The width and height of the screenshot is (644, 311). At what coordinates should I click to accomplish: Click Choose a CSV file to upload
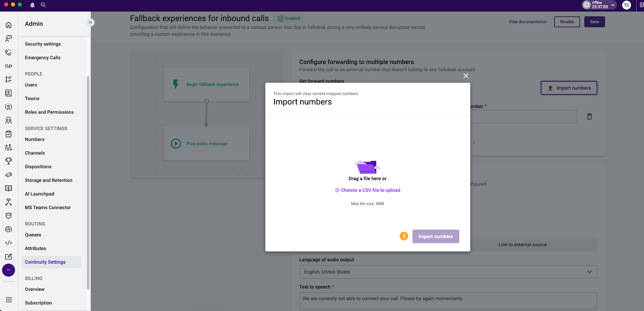[370, 190]
